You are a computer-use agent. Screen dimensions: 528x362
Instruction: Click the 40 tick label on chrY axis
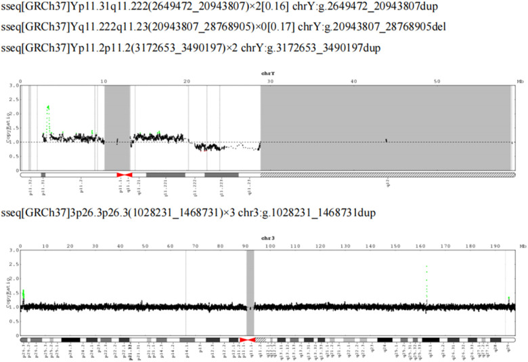(x=353, y=81)
